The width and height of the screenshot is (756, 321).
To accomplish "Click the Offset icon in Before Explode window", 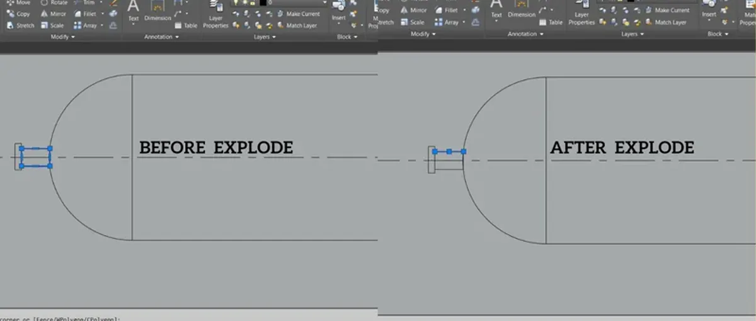I will (x=113, y=25).
